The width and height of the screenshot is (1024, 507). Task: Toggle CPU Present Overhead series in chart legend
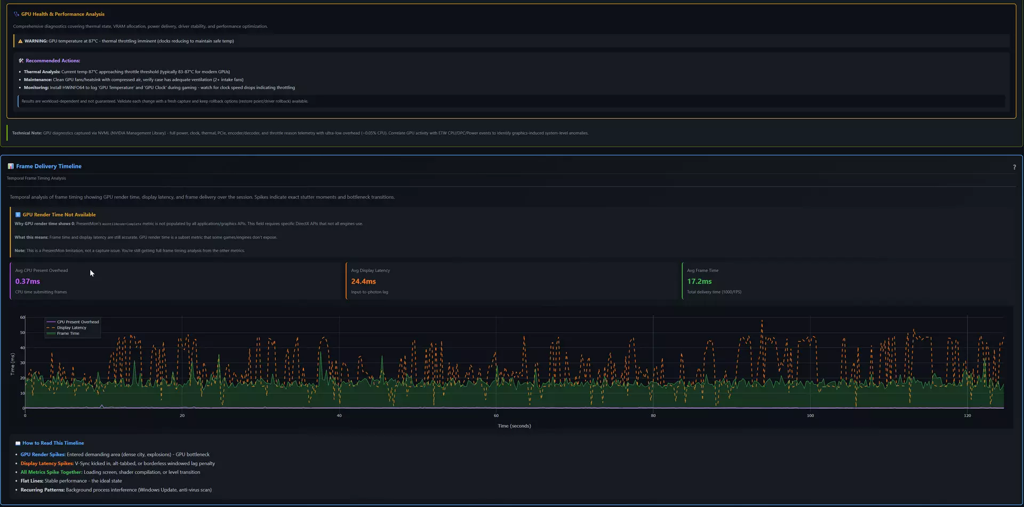[x=73, y=322]
